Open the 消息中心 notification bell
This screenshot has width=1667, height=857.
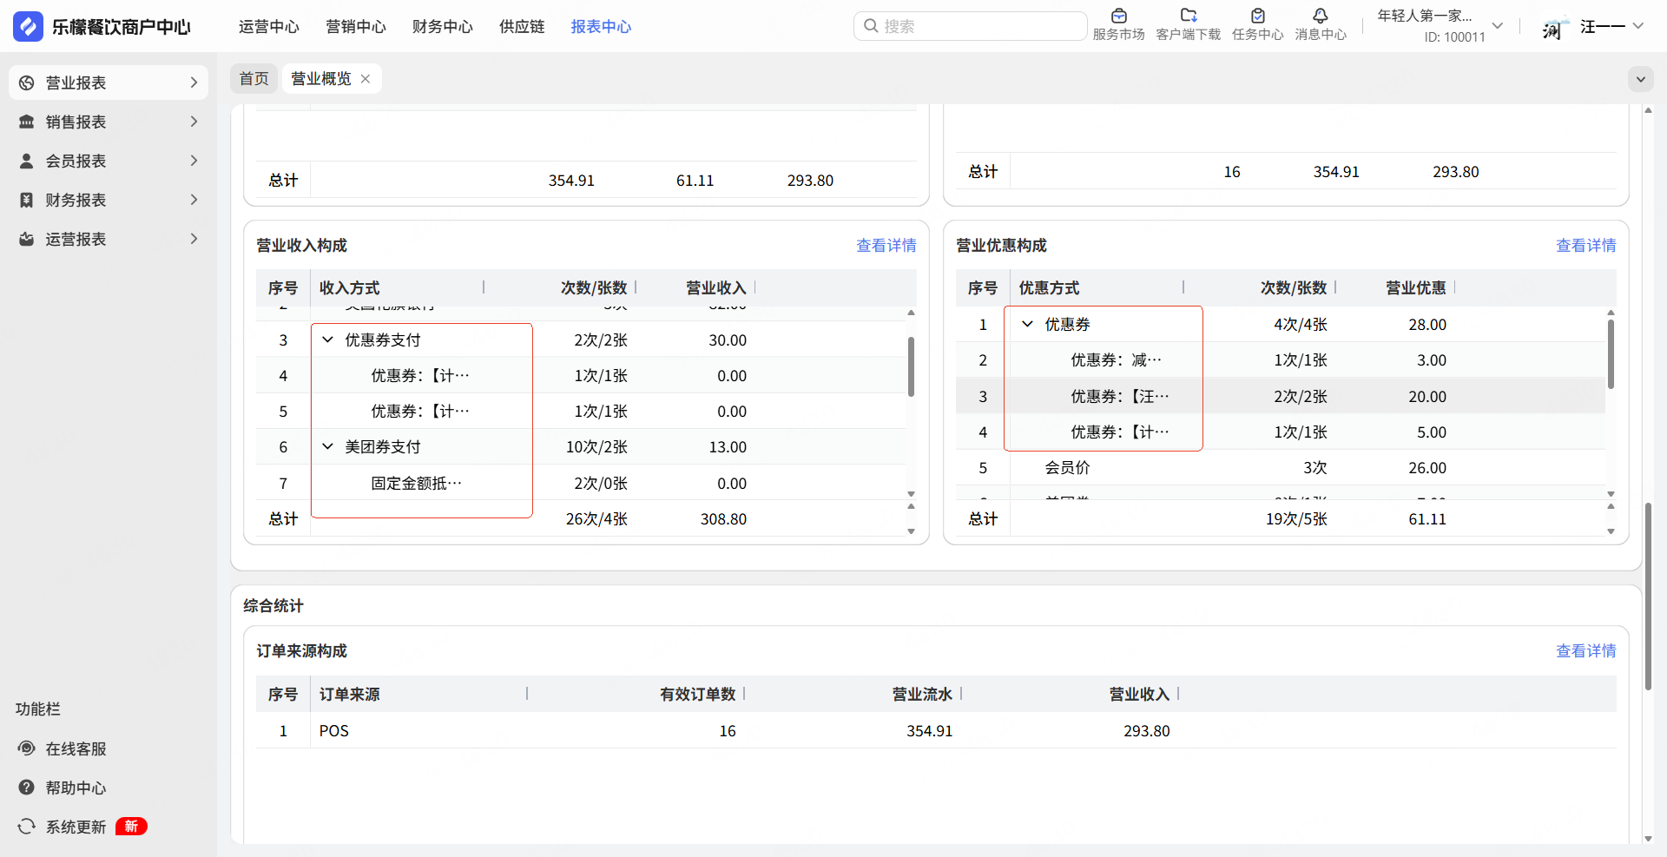[x=1320, y=16]
